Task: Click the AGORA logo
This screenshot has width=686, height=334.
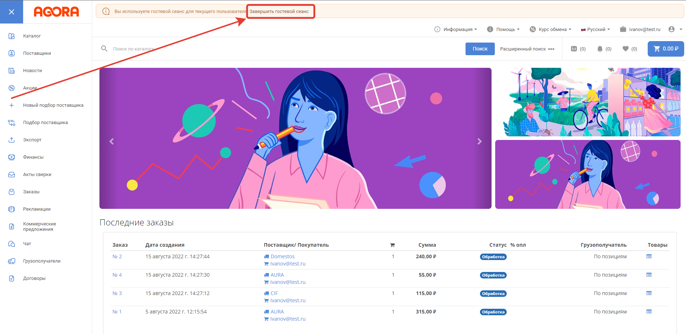Action: pyautogui.click(x=56, y=12)
